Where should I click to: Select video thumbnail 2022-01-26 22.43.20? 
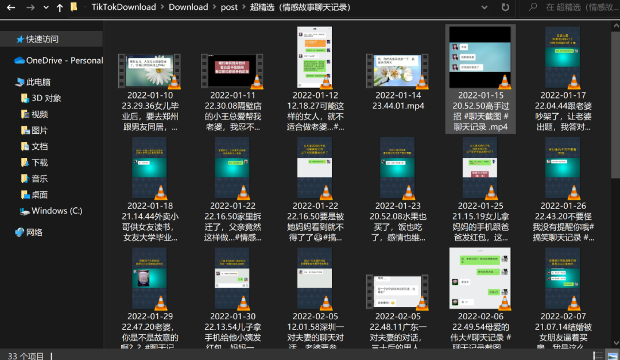(x=563, y=168)
